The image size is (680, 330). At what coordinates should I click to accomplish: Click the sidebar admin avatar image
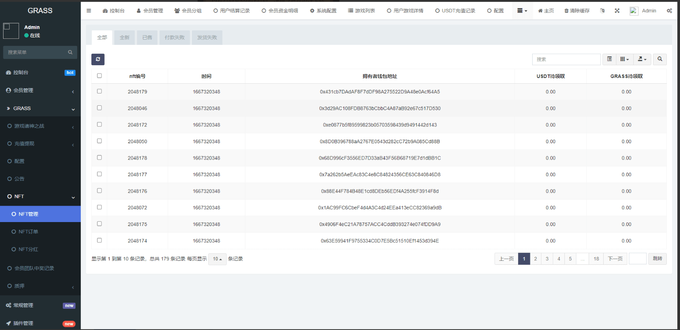click(11, 31)
